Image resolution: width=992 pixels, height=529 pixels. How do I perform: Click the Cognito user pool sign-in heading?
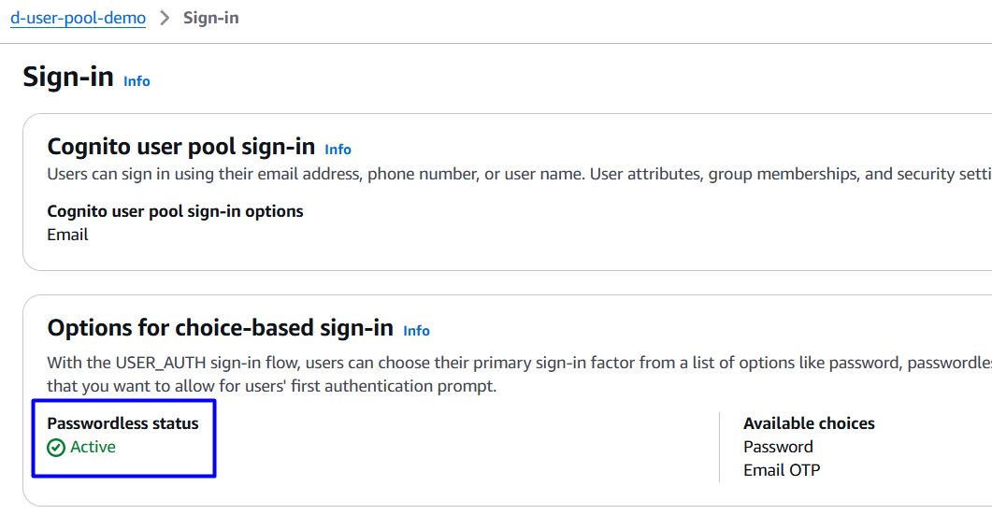181,147
